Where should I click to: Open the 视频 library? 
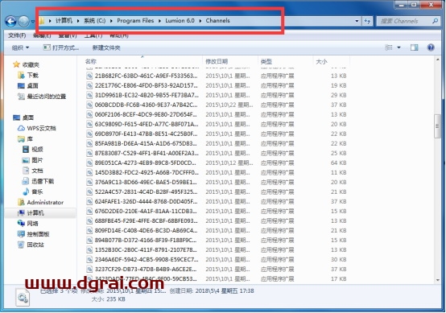33,149
